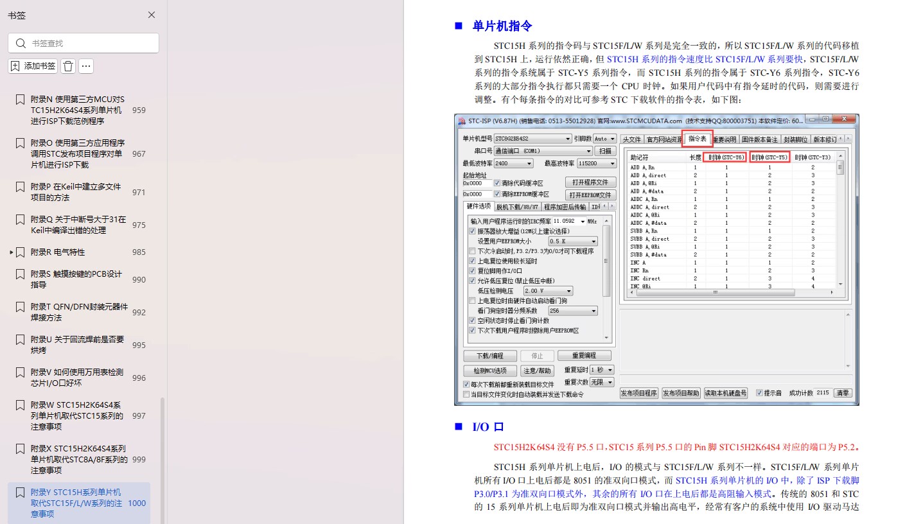Click 下载/编程 button in STC-ISP image
This screenshot has height=524, width=914.
pos(491,356)
